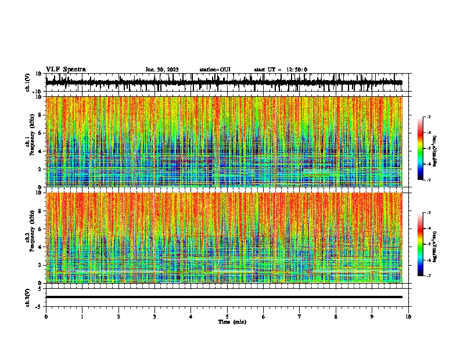Click the ch.2 Frequency (kHz) axis label
The width and height of the screenshot is (460, 355).
click(x=30, y=230)
